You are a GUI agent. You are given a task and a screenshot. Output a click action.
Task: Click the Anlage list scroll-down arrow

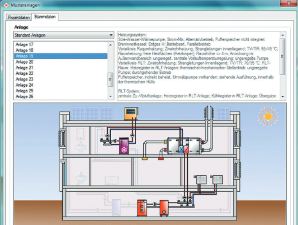pos(110,96)
